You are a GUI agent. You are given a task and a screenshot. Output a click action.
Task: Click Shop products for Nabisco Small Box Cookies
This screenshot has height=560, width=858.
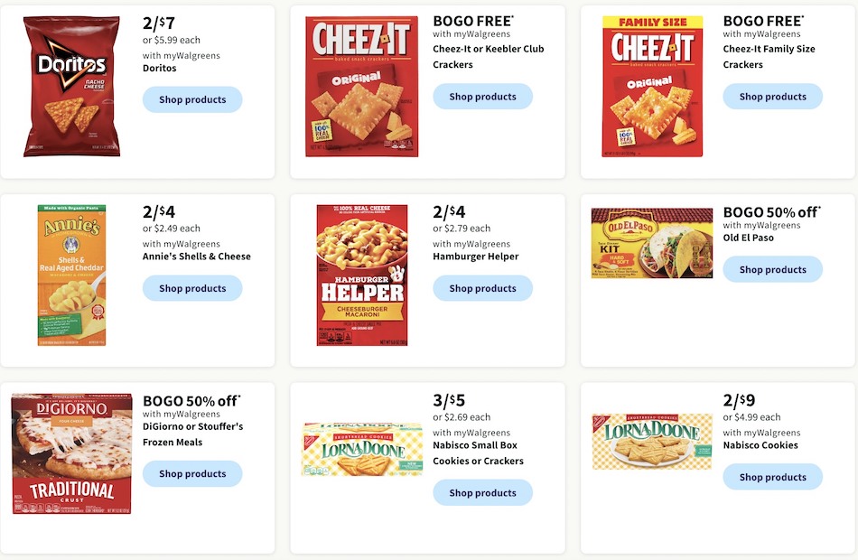click(x=482, y=492)
